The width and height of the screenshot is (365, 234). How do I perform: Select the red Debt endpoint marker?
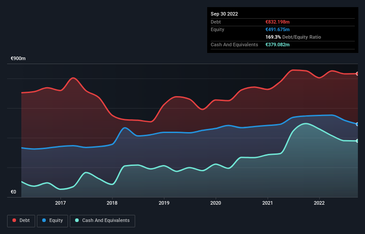[357, 74]
